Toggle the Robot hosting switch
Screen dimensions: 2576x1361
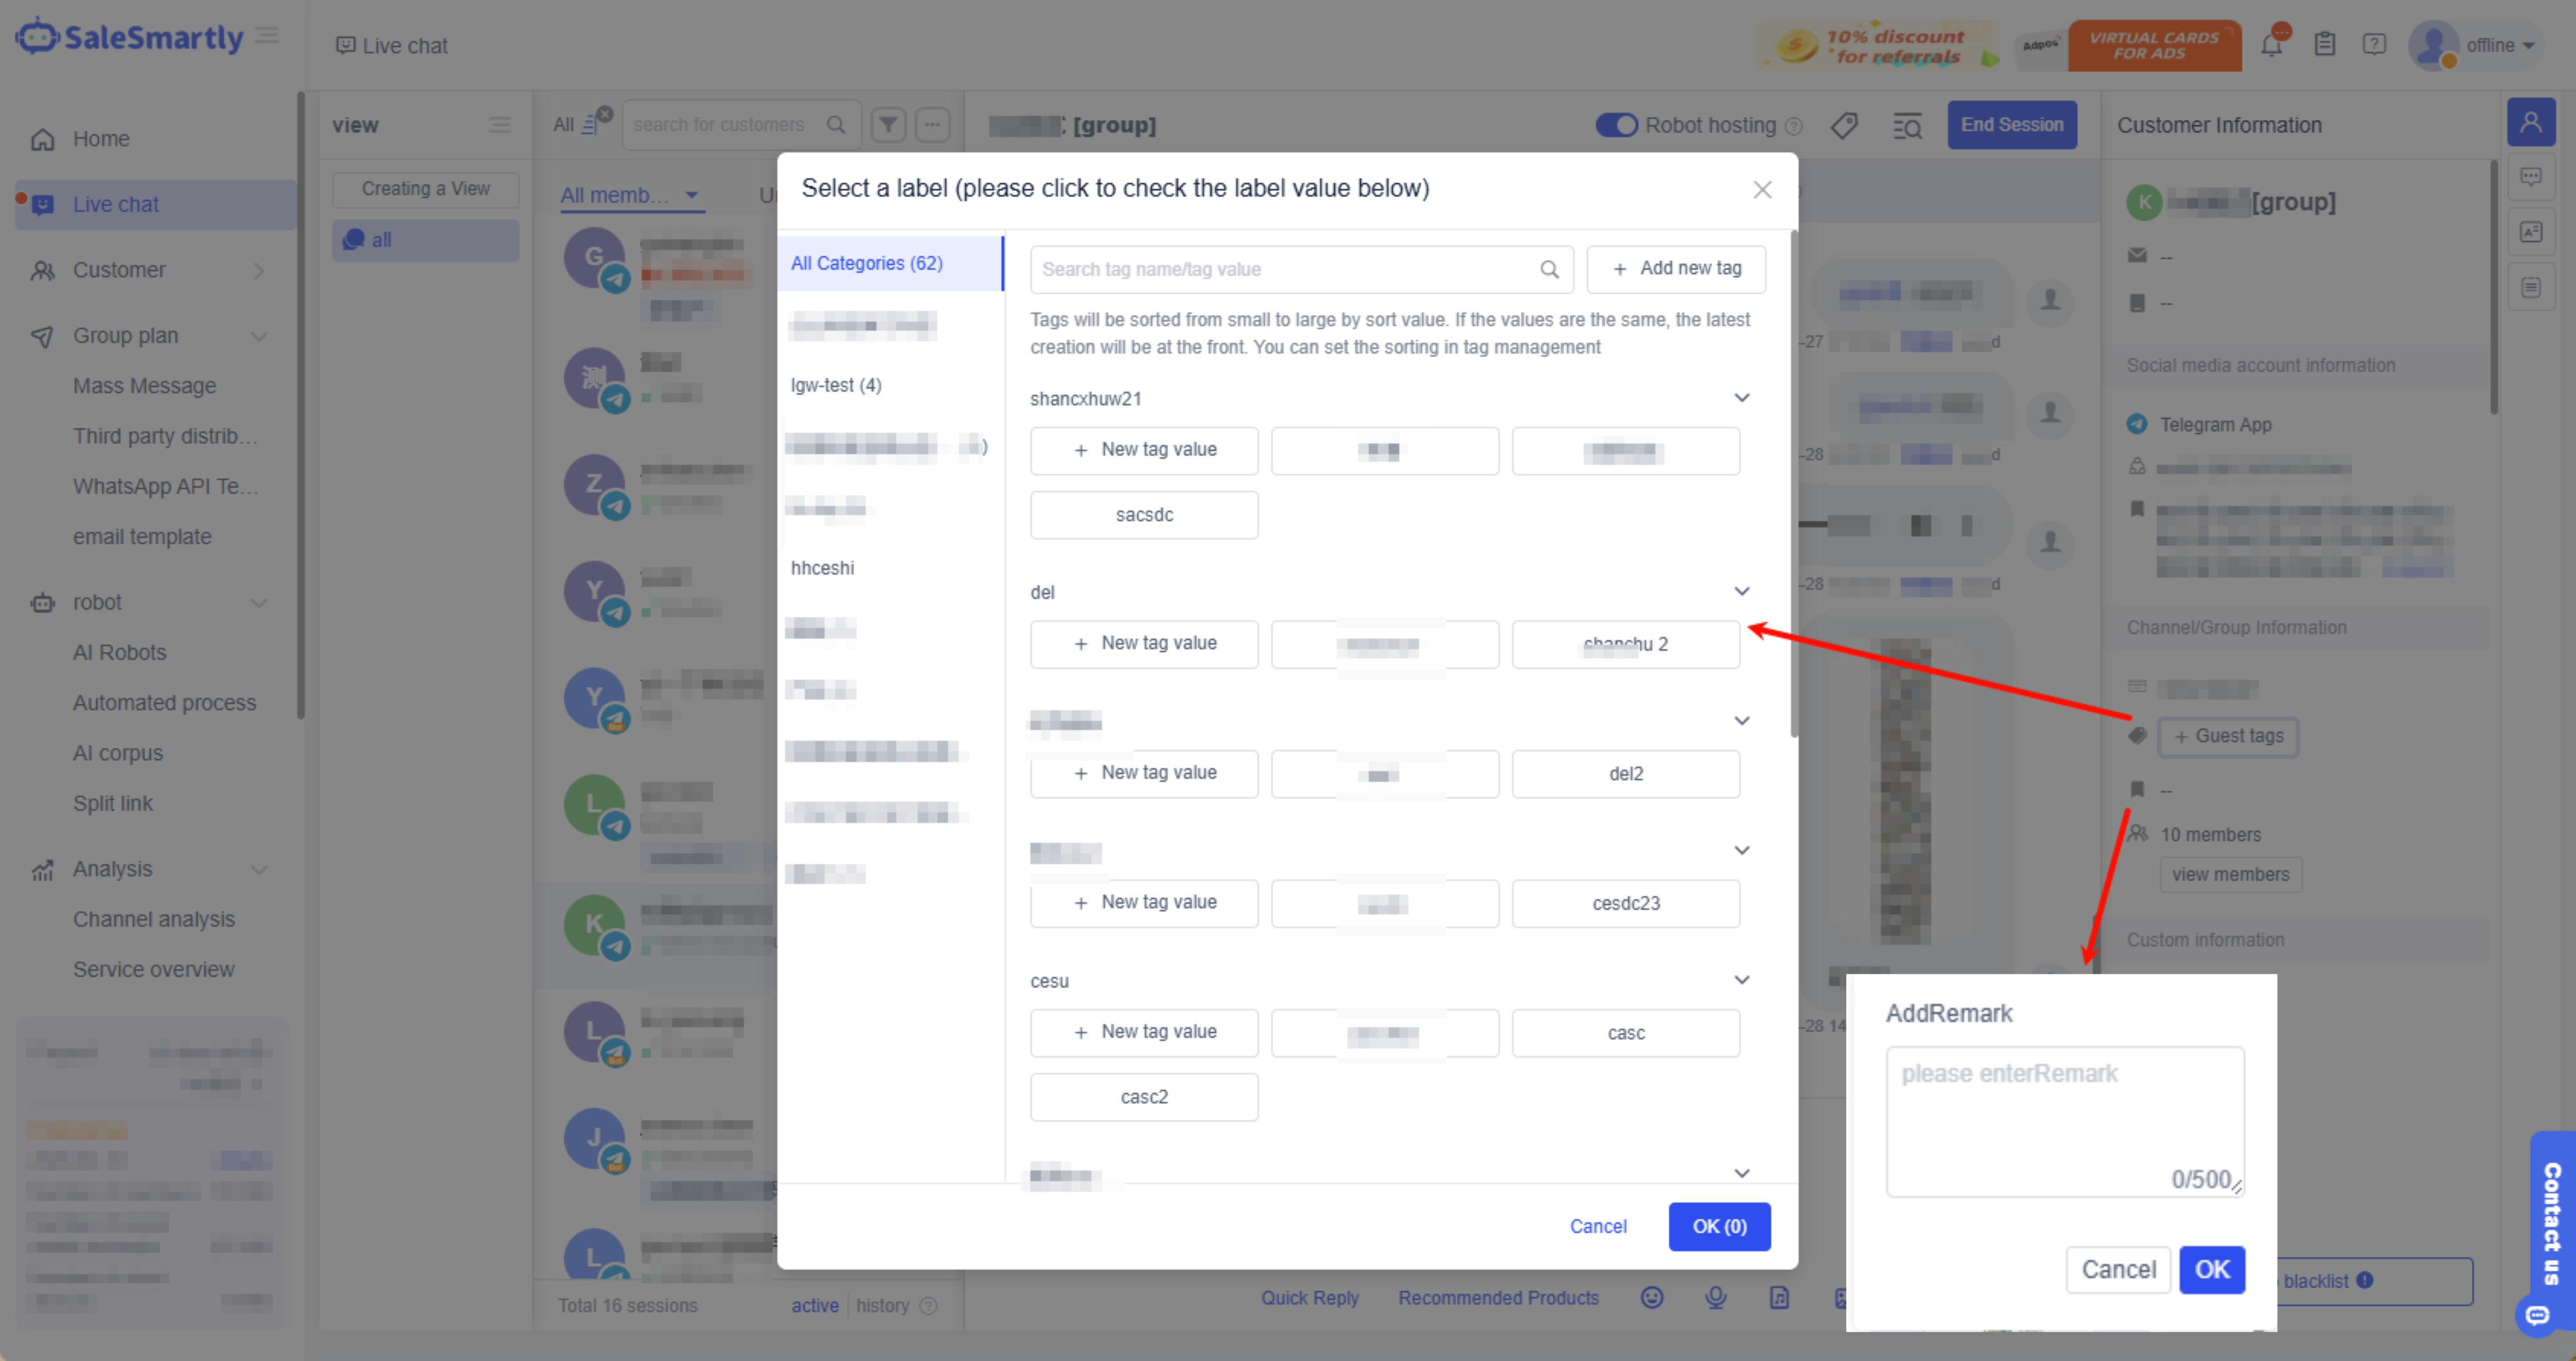(1616, 125)
